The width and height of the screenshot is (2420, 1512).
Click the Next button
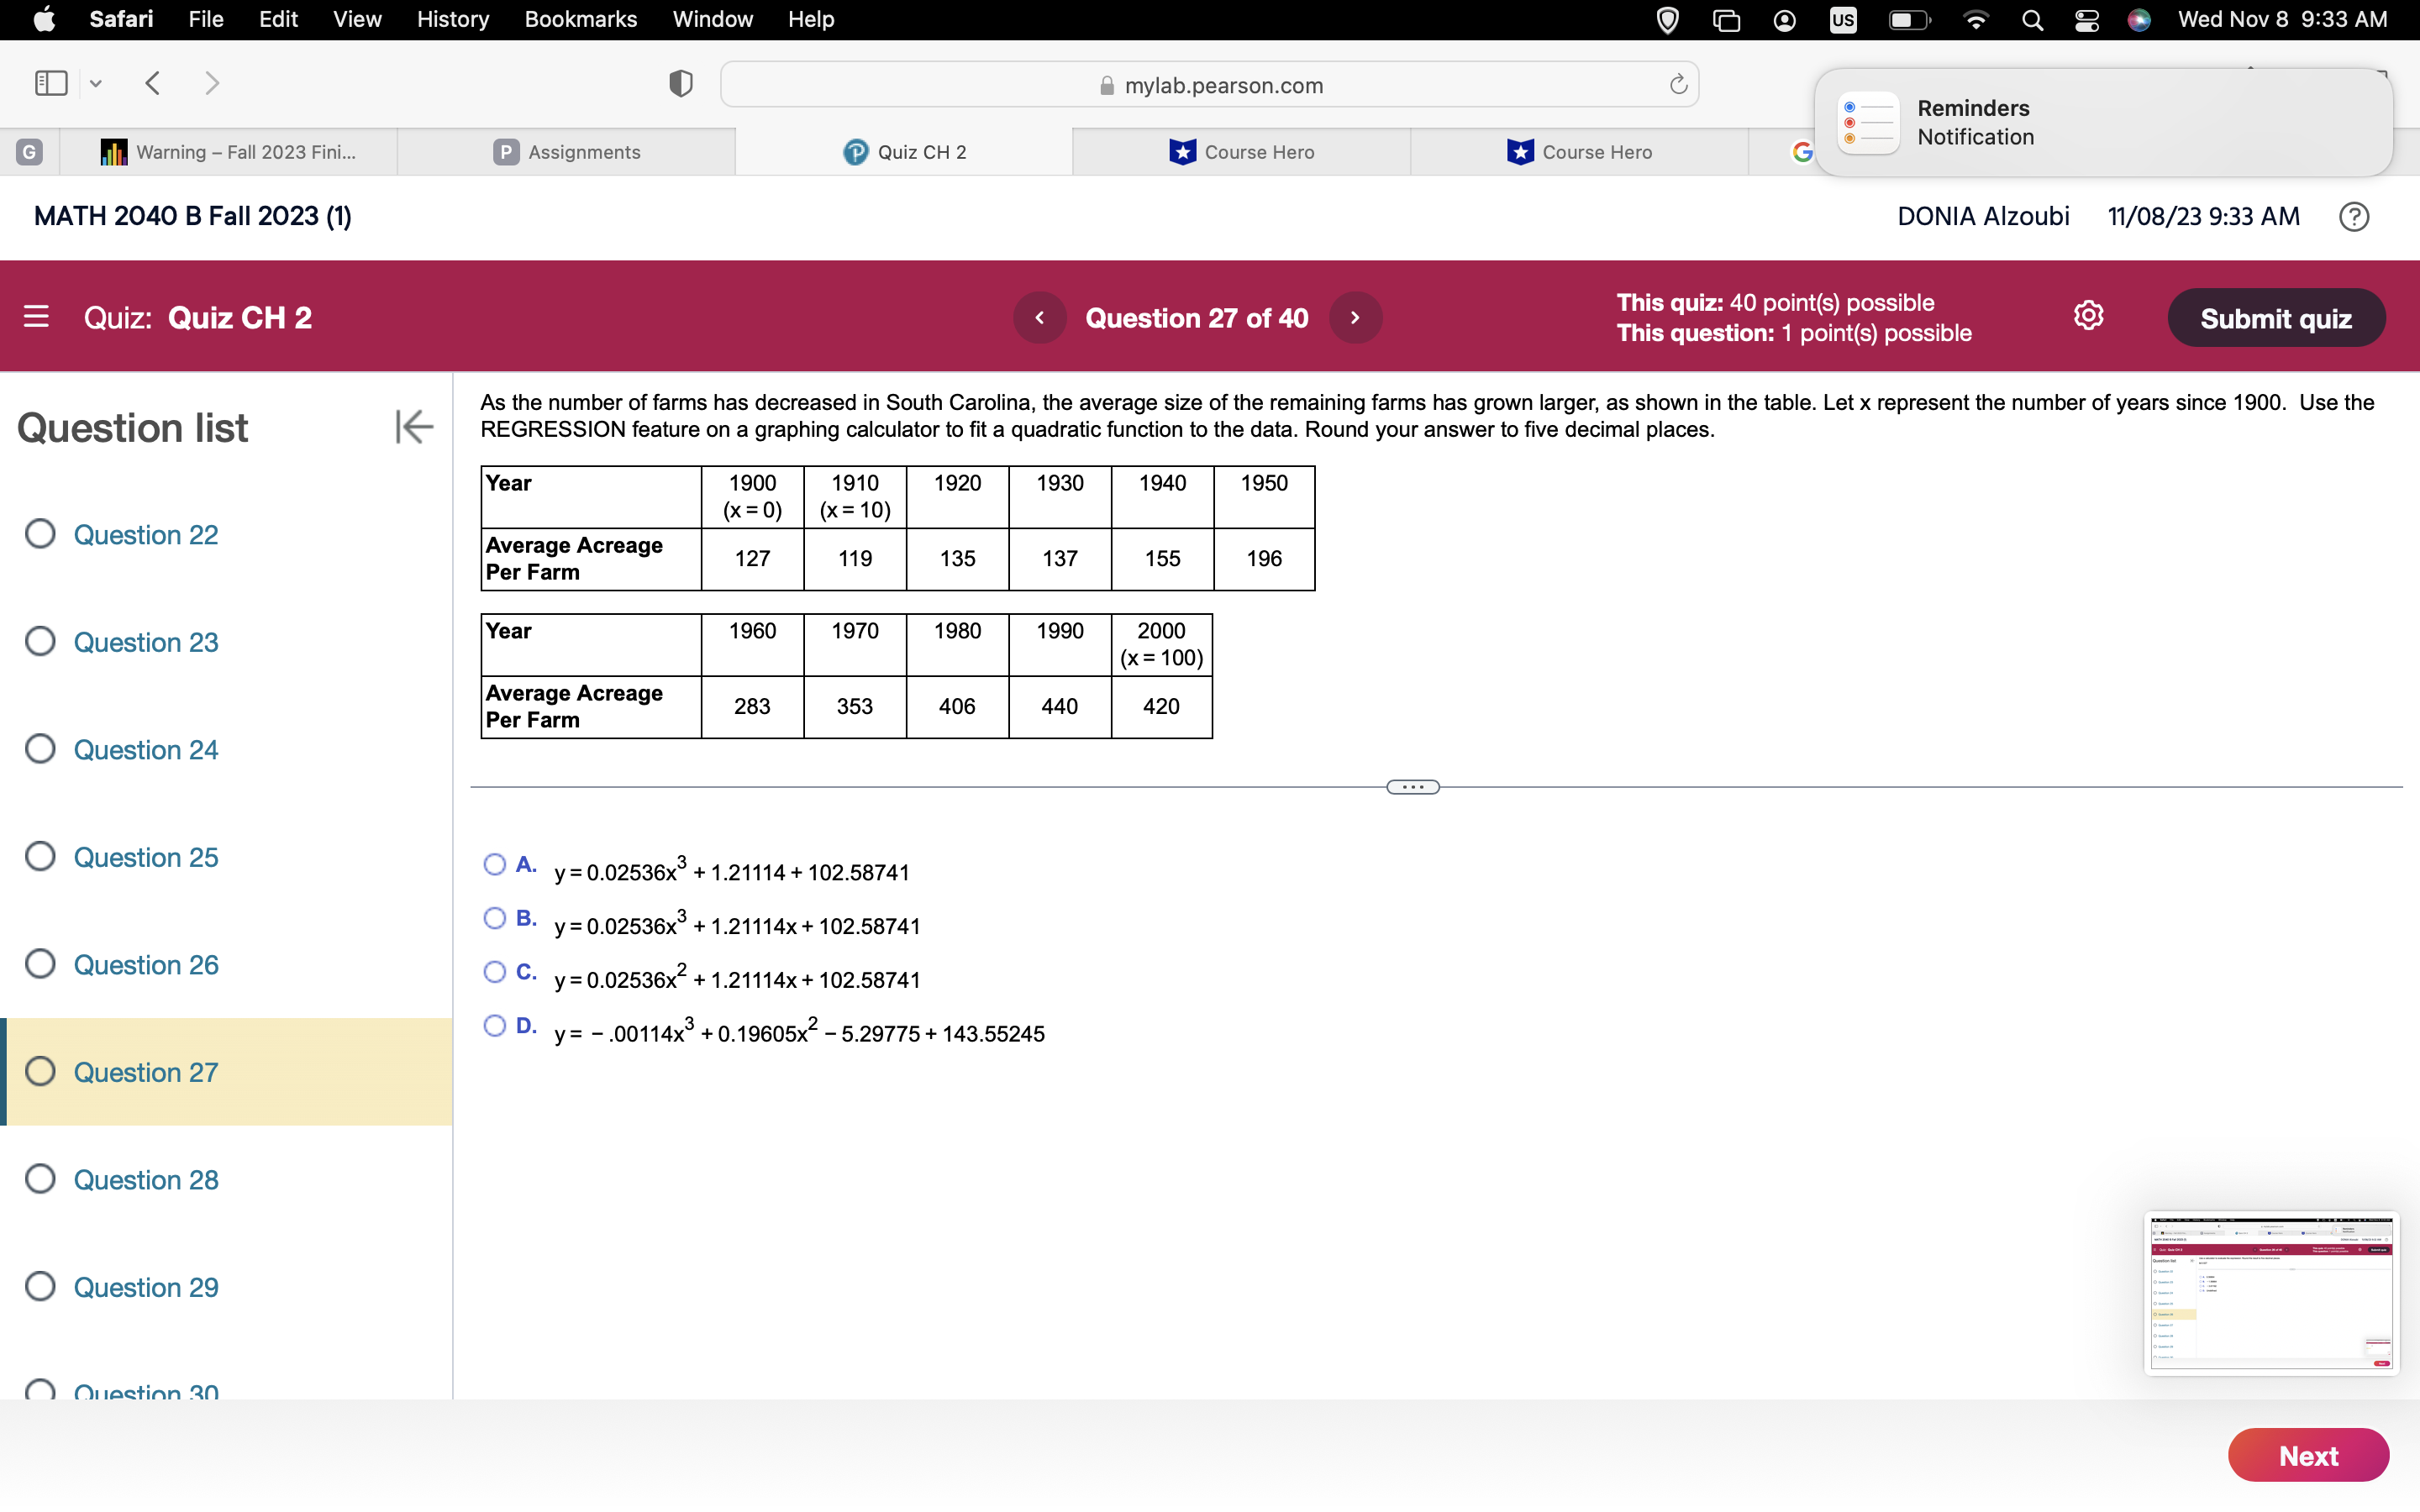[x=2307, y=1455]
